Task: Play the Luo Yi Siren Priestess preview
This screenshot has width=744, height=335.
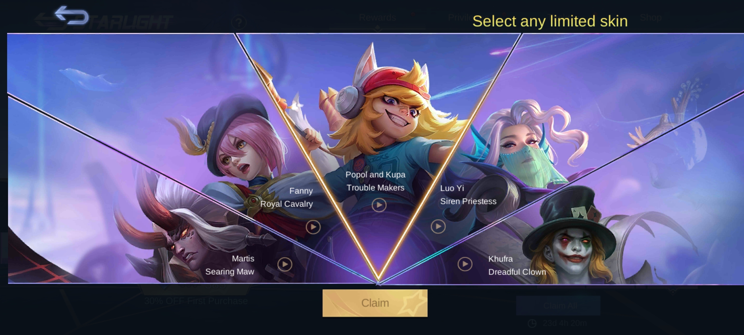Action: pyautogui.click(x=438, y=227)
